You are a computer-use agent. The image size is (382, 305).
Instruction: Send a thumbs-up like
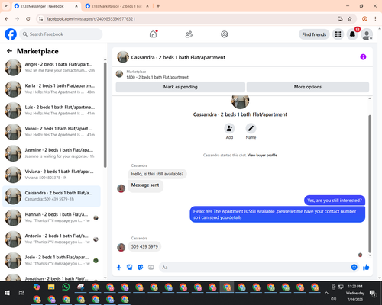pos(366,267)
